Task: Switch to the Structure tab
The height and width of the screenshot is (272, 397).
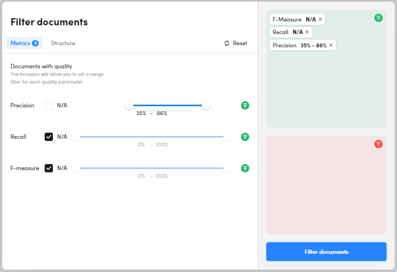Action: [63, 43]
